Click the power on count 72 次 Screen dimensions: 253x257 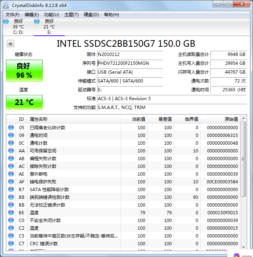point(228,81)
